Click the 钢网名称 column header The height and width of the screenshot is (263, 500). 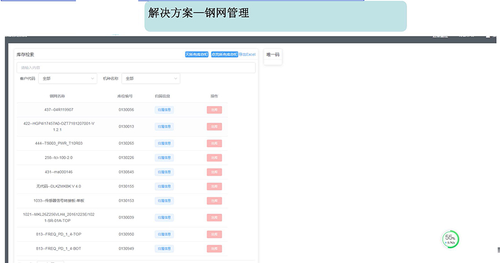coord(57,96)
